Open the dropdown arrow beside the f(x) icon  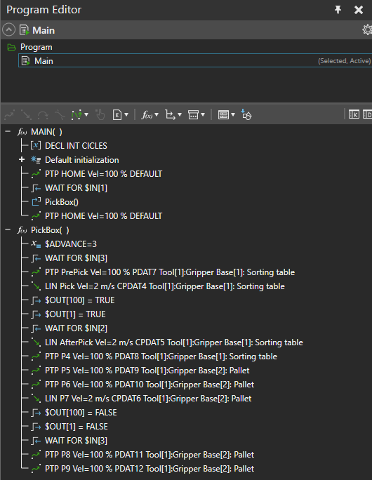(157, 115)
